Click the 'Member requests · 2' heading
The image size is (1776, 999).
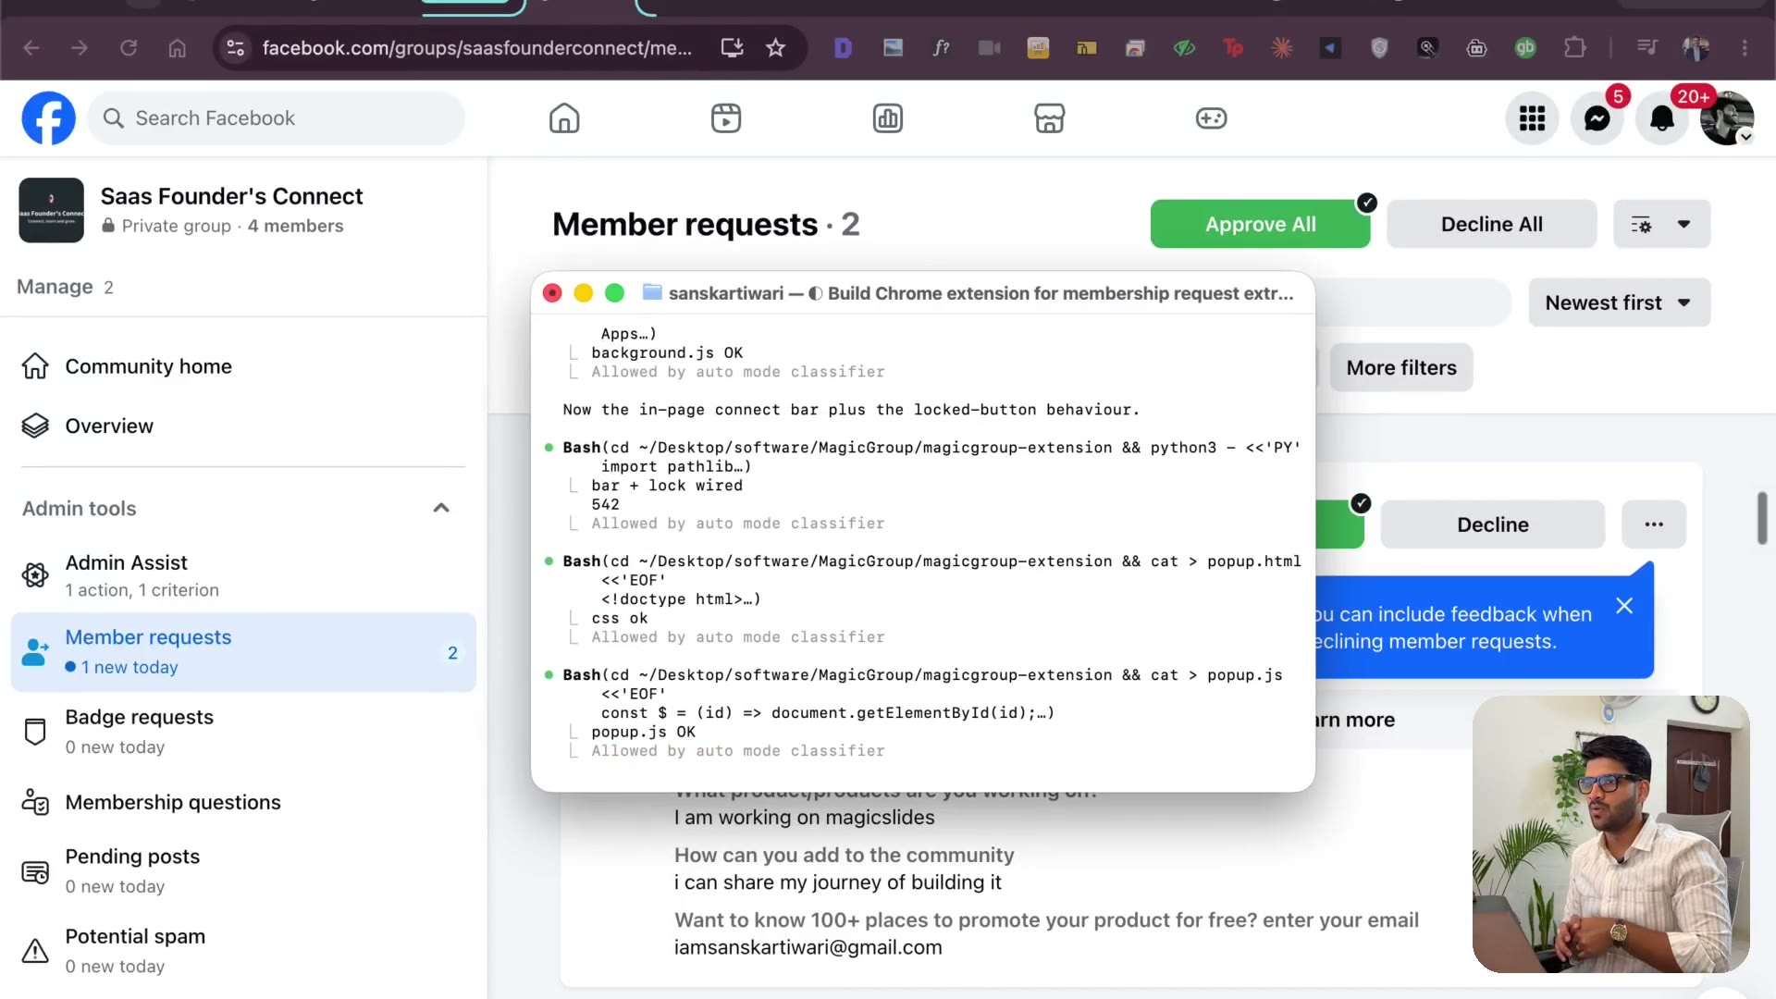point(706,224)
